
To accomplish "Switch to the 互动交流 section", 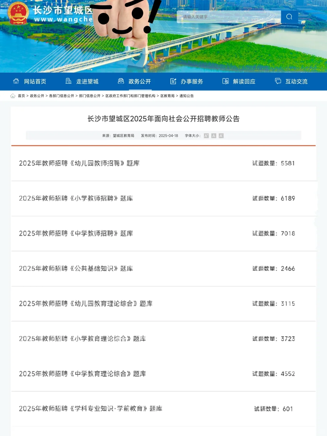I will (297, 81).
